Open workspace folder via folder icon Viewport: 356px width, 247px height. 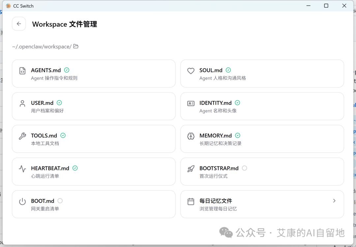click(x=76, y=46)
